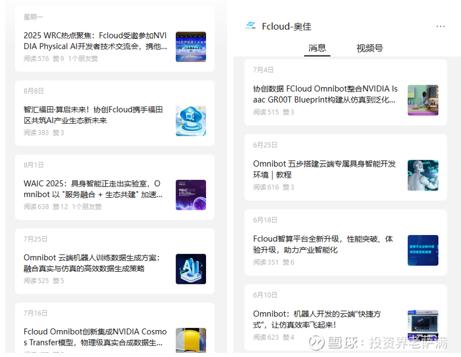Image resolution: width=461 pixels, height=357 pixels.
Task: Click the 阅读 616 赞 3 stats
Action: click(x=273, y=187)
